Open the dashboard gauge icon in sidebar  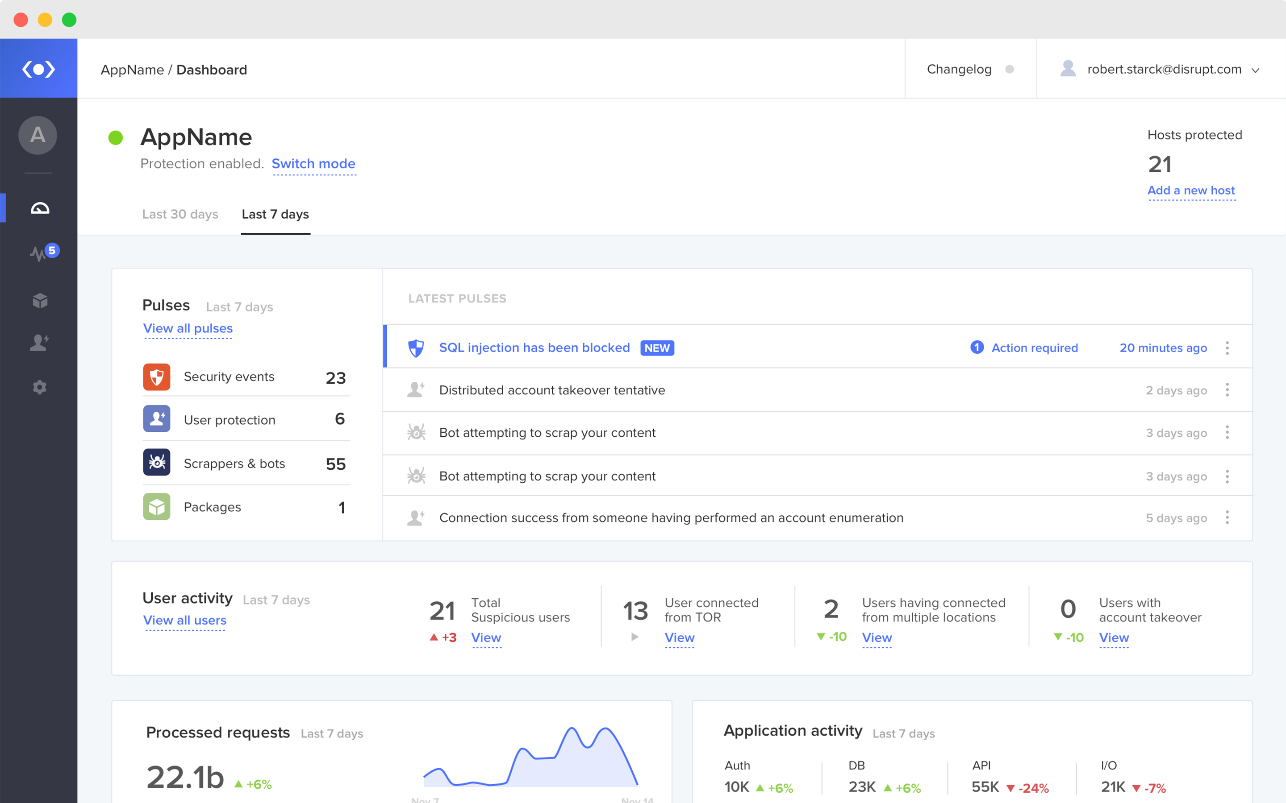click(x=40, y=208)
